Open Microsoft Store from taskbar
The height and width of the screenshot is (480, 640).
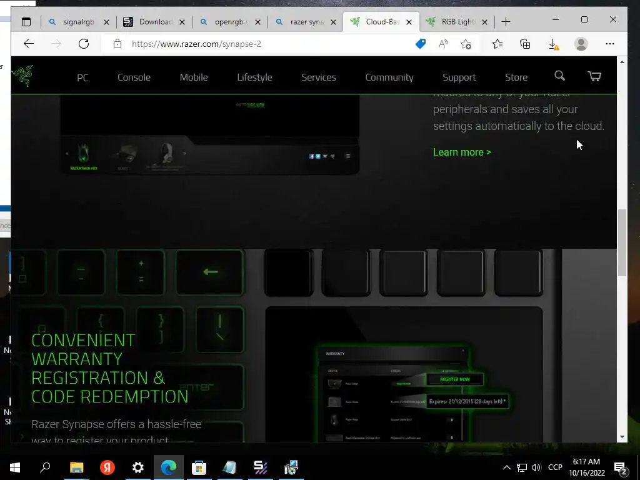[x=199, y=467]
